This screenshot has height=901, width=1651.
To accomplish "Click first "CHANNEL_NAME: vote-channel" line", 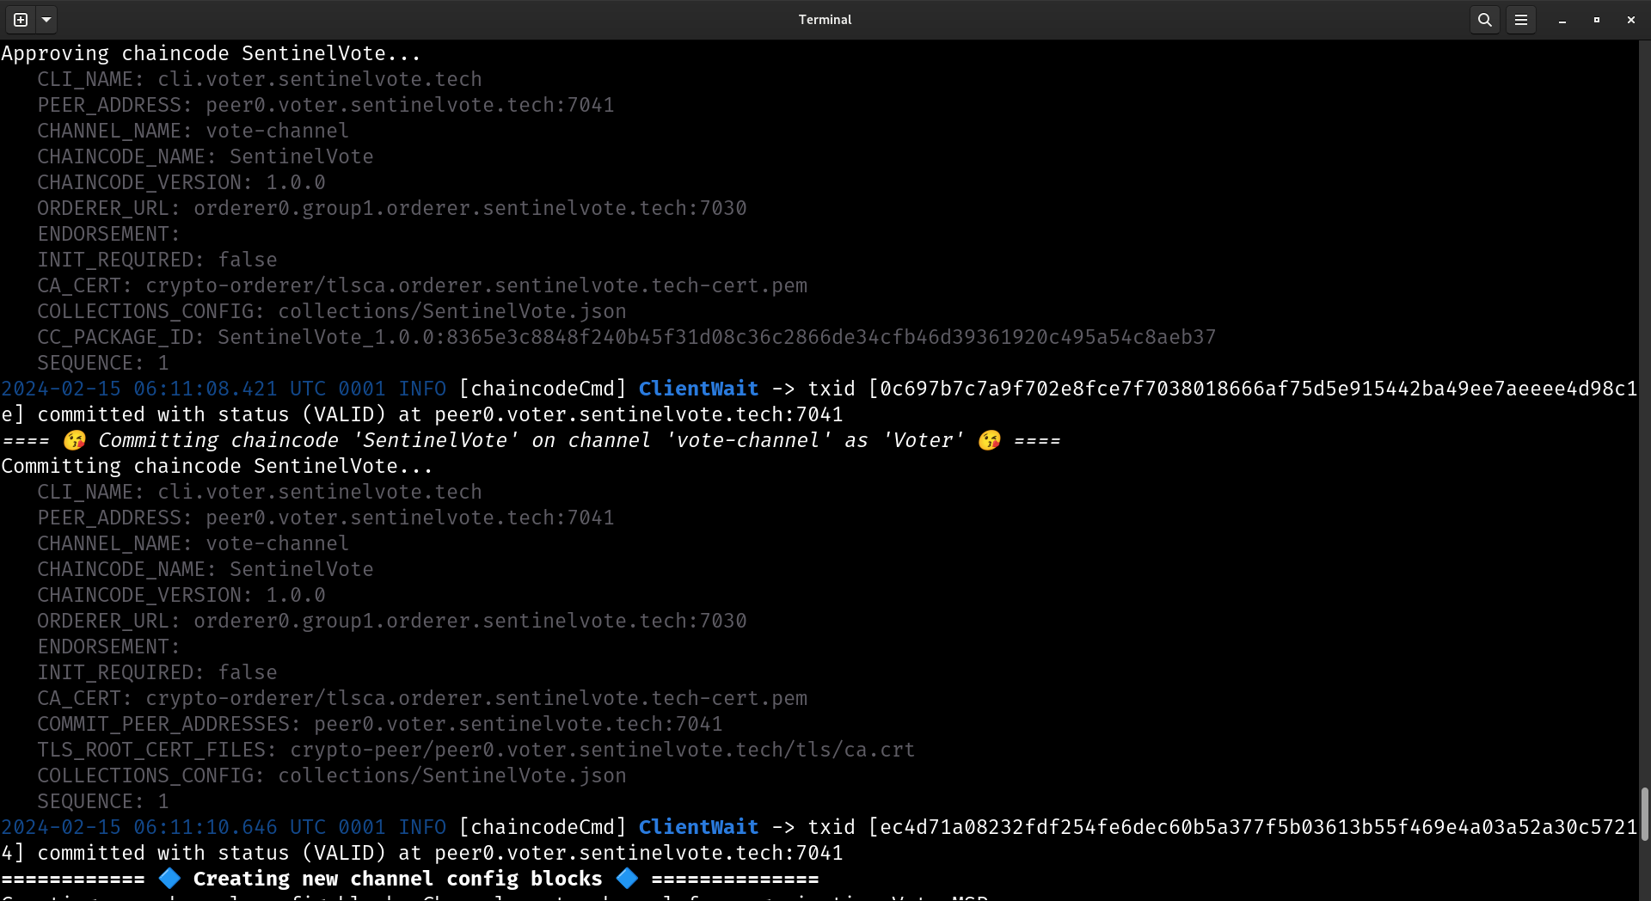I will point(193,131).
